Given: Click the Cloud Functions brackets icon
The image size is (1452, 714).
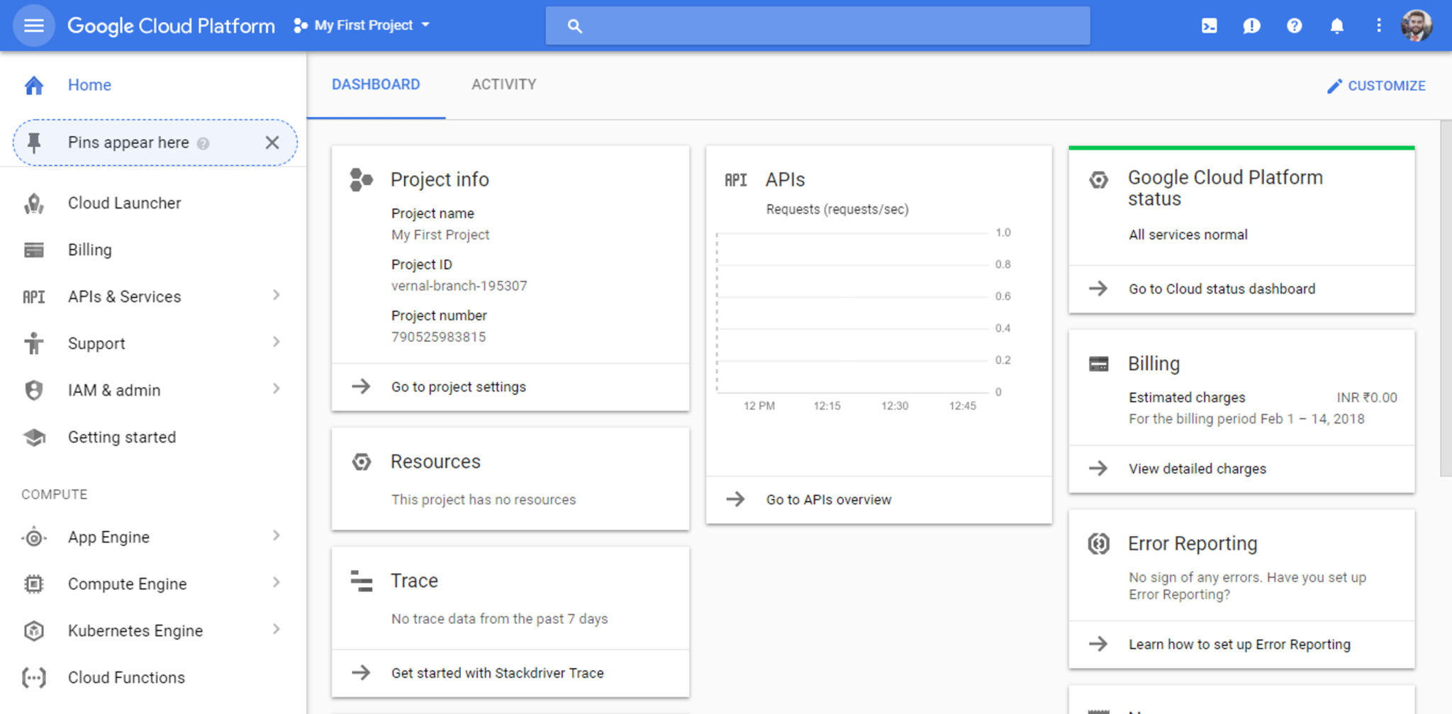Looking at the screenshot, I should pos(34,678).
